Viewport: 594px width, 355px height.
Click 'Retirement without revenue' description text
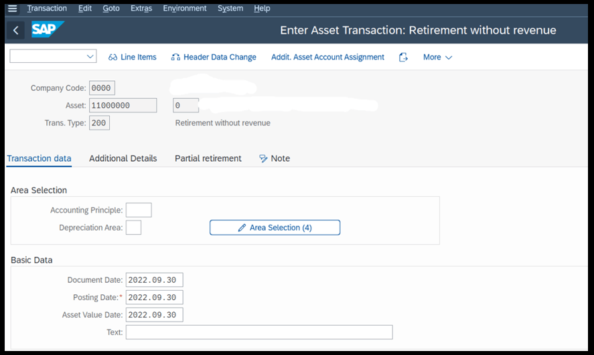pyautogui.click(x=223, y=123)
